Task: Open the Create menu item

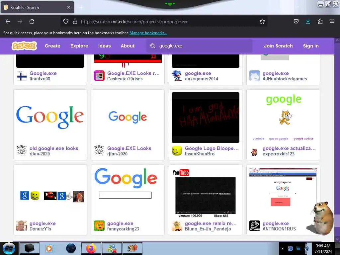Action: pyautogui.click(x=52, y=46)
